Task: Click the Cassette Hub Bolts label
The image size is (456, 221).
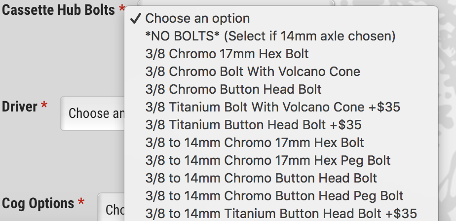Action: (58, 9)
